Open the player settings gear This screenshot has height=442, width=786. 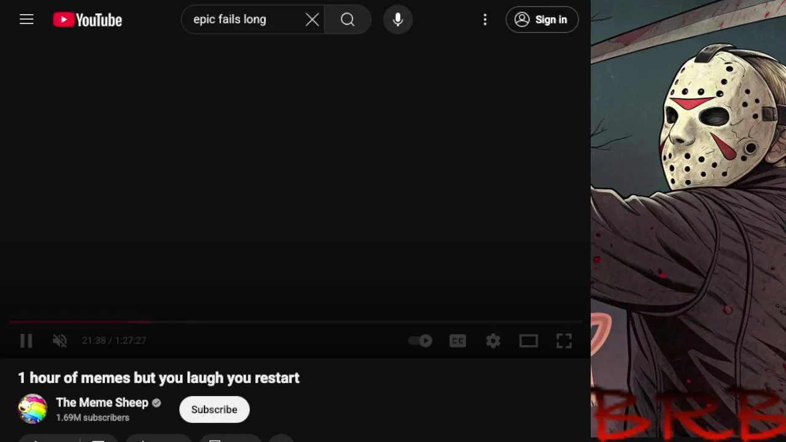click(x=493, y=341)
